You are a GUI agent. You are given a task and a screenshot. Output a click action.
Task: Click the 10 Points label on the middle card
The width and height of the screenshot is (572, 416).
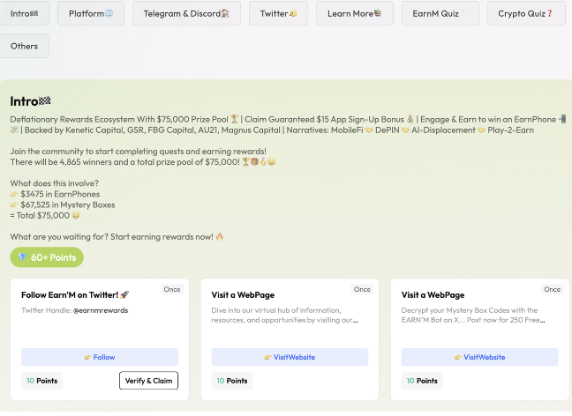[232, 381]
